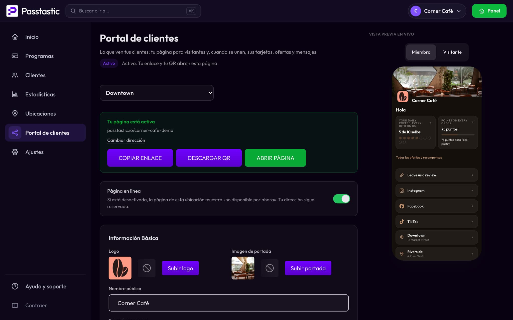Click the coffee bean logo thumbnail

120,268
